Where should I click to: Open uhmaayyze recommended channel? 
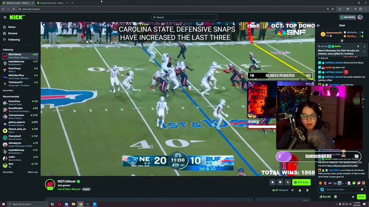click(x=20, y=144)
